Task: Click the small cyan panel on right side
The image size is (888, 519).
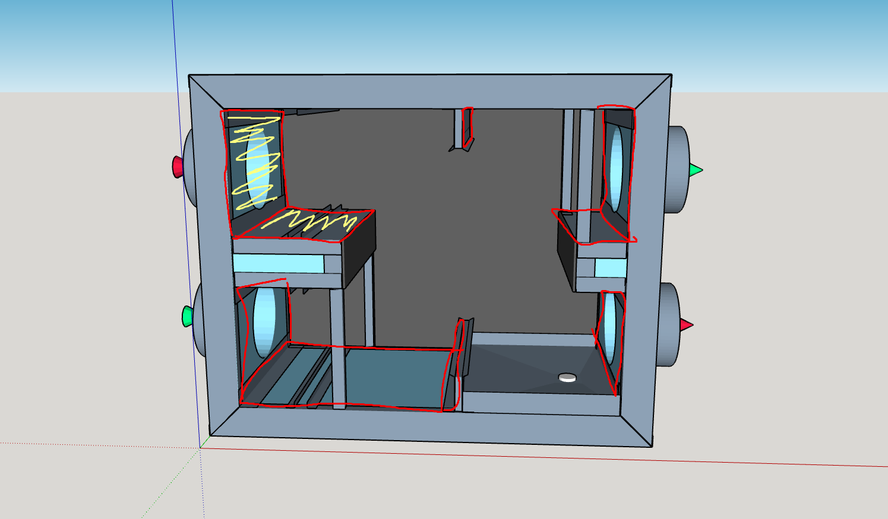Action: coord(611,268)
